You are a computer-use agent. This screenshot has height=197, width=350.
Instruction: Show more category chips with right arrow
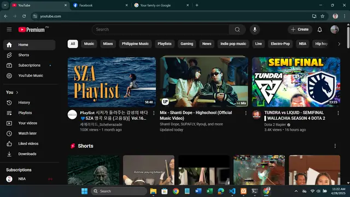[x=339, y=44]
